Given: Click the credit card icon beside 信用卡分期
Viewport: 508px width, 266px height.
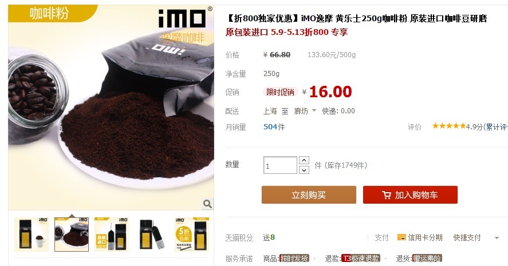Looking at the screenshot, I should point(401,237).
